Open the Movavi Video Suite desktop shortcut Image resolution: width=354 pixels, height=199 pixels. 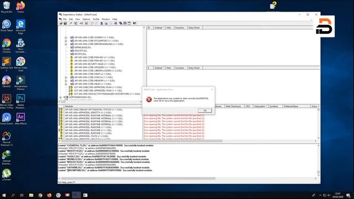20,64
